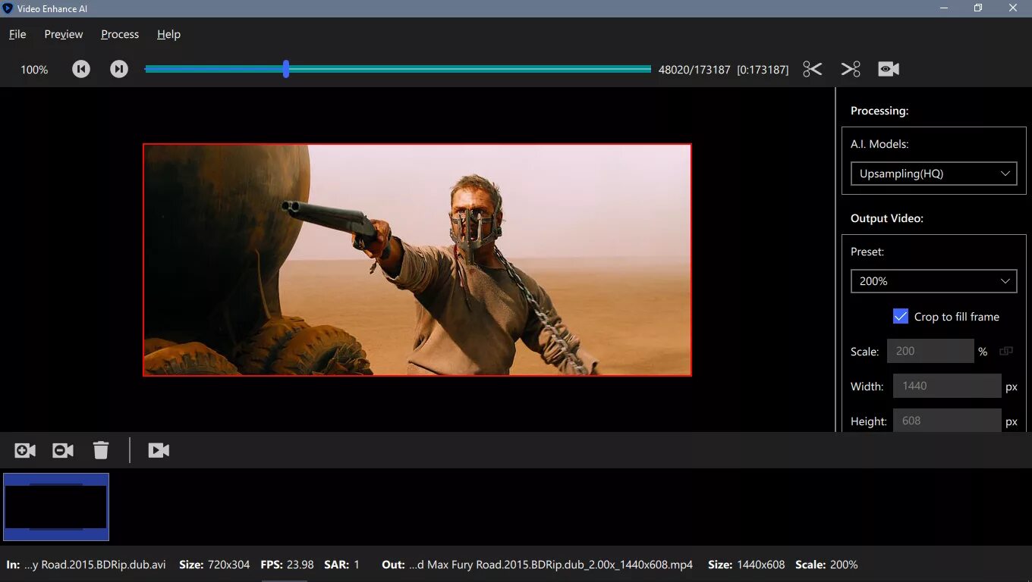Click the Processing: heading

click(879, 111)
